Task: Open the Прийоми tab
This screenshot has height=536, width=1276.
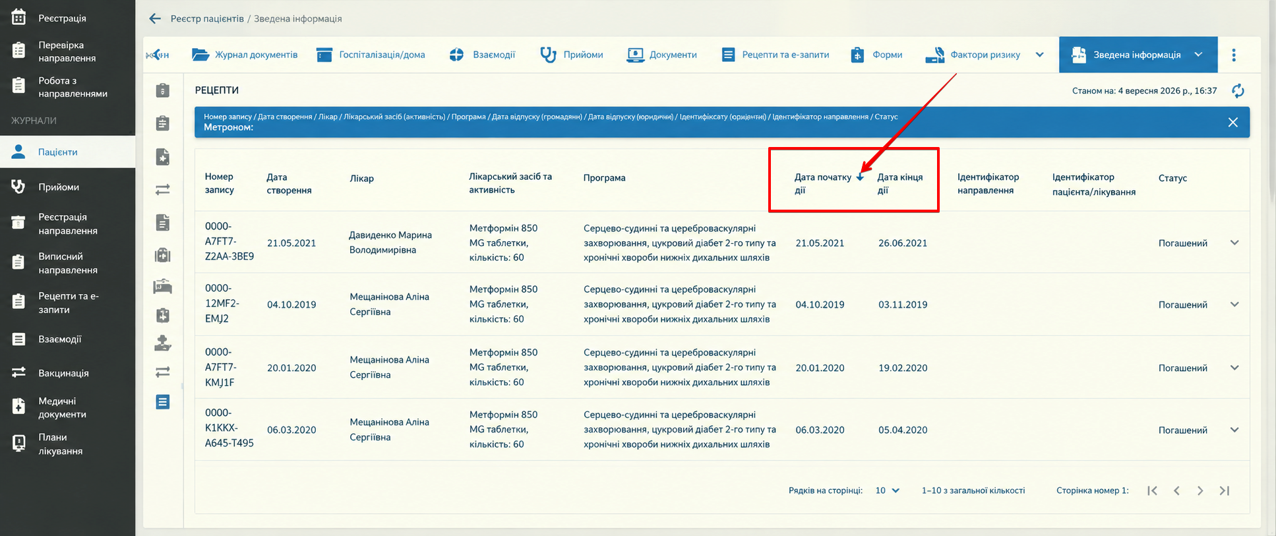Action: tap(571, 55)
